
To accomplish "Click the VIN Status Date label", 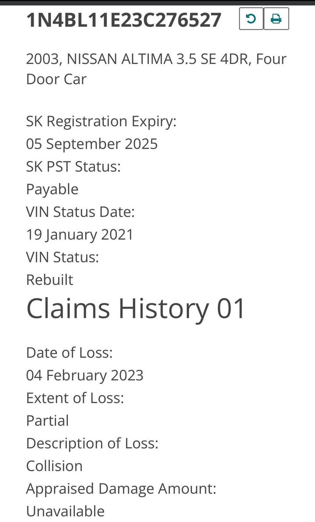I will 80,212.
